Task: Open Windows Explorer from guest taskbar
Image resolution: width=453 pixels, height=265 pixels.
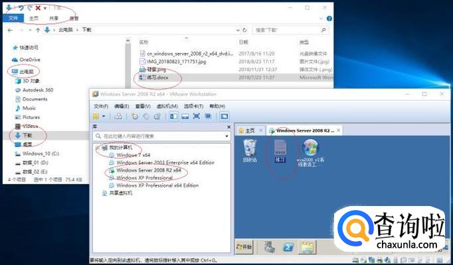Action: (308, 247)
